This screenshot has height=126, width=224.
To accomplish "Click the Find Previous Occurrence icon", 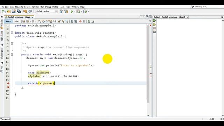I will (x=43, y=21).
